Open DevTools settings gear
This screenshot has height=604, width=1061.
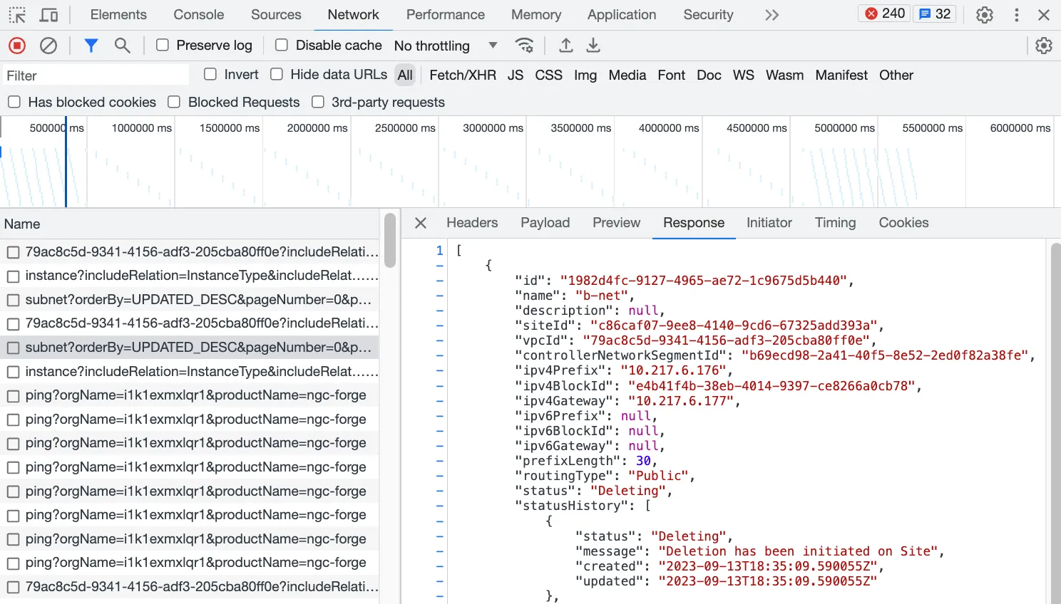tap(985, 15)
